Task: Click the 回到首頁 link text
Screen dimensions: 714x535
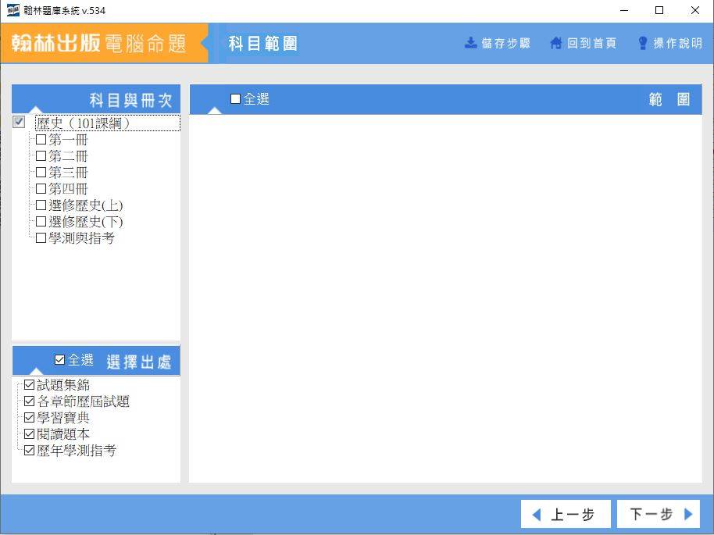Action: (x=591, y=43)
